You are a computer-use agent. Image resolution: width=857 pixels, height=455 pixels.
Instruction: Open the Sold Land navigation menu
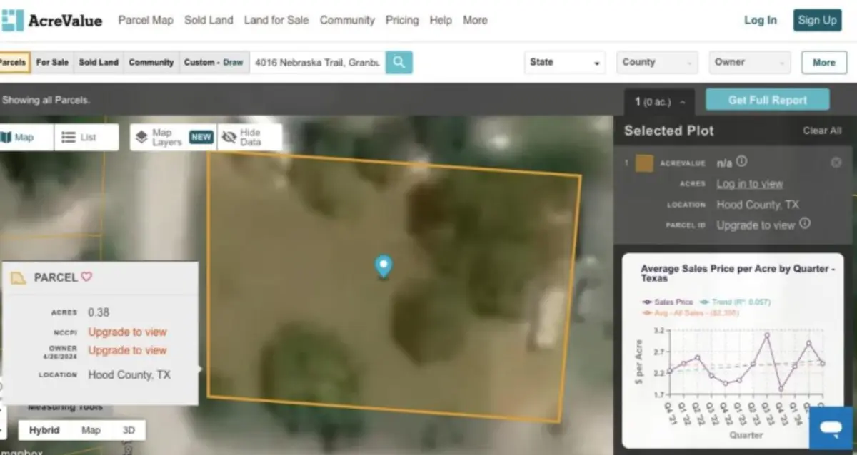(209, 20)
